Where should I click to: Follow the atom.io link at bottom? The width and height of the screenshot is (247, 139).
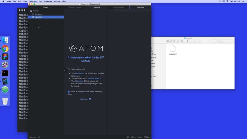84,99
